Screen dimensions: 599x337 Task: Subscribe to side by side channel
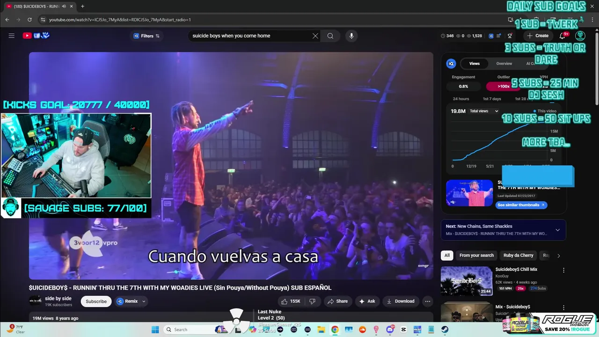[x=96, y=301]
